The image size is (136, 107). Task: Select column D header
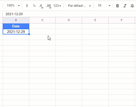pyautogui.click(x=69, y=20)
